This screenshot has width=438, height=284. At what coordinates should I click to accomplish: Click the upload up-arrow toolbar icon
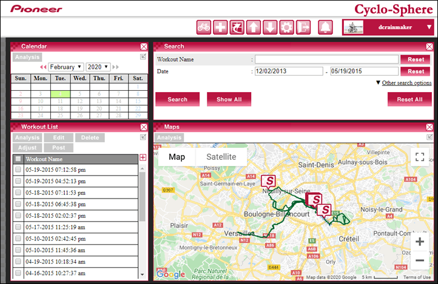pyautogui.click(x=254, y=27)
